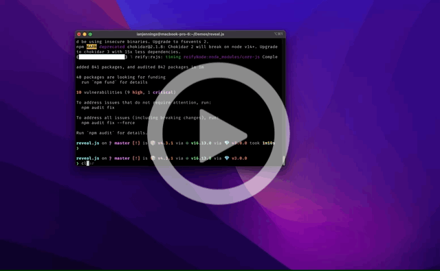The width and height of the screenshot is (440, 271).
Task: Play the terminal demo video
Action: pos(219,134)
